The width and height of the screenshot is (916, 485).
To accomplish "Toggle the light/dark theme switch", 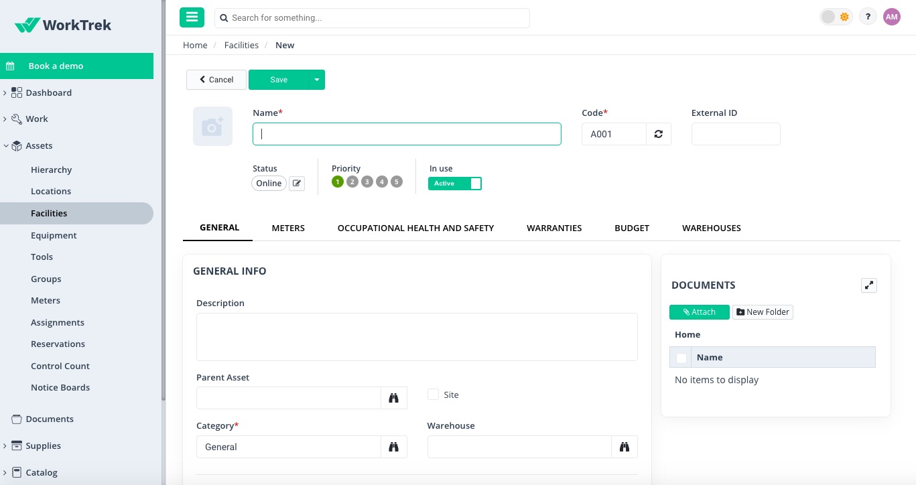I will click(x=835, y=16).
